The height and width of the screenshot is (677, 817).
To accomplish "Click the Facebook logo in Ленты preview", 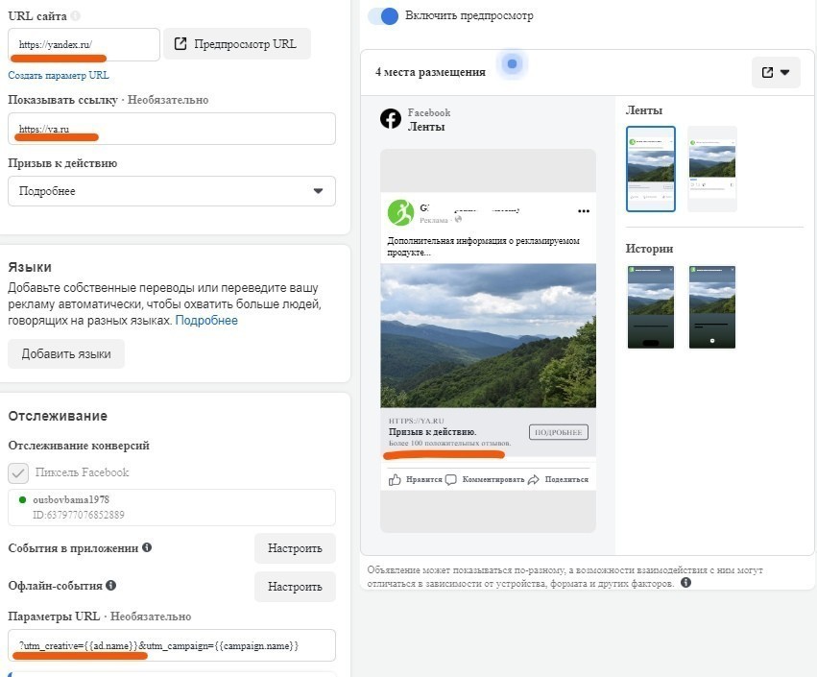I will pos(391,119).
